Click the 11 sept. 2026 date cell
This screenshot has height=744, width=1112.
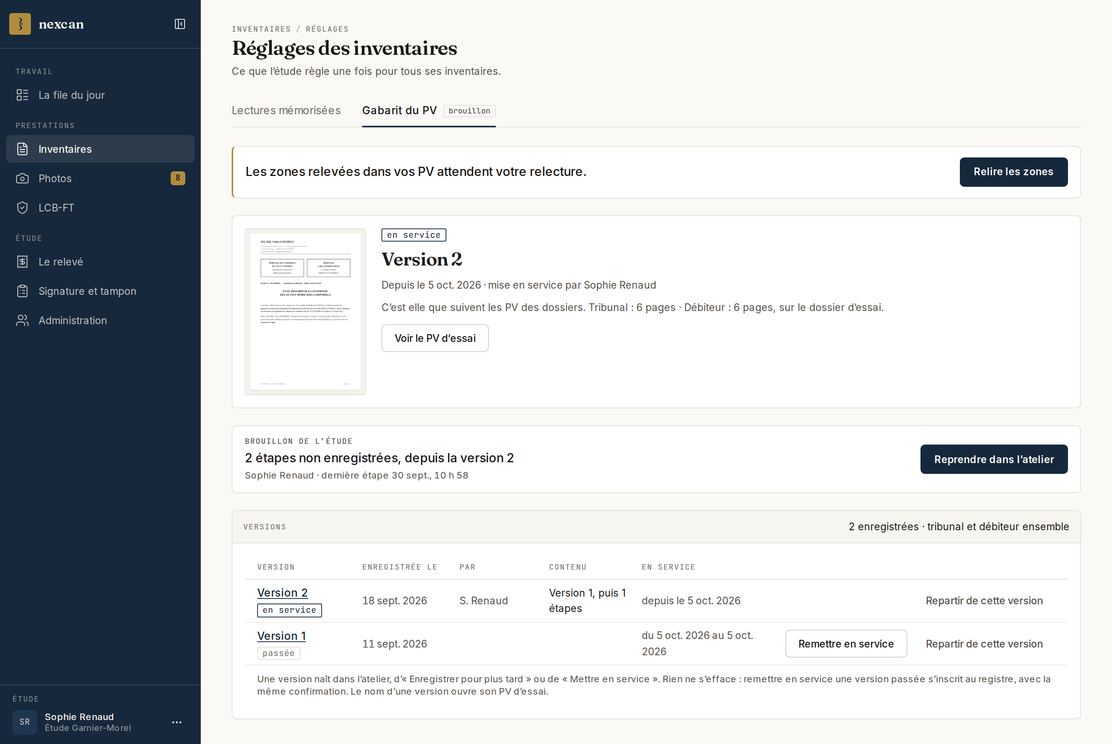pyautogui.click(x=395, y=644)
